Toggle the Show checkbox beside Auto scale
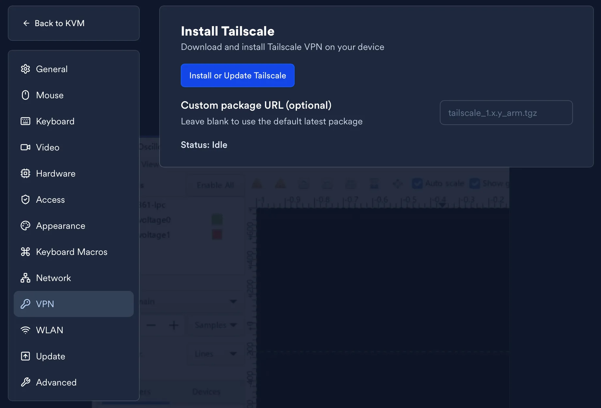601x408 pixels. tap(475, 183)
